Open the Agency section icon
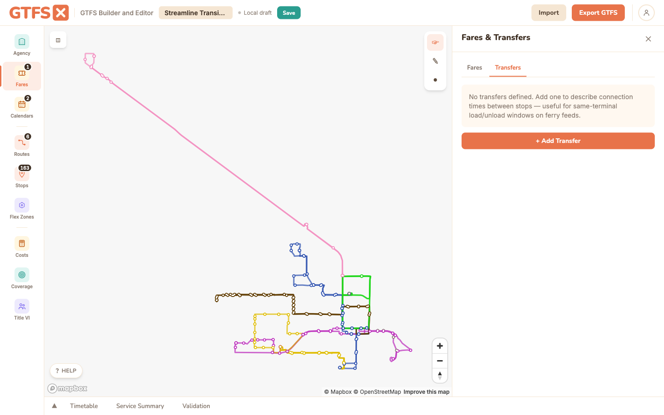Screen dimensions: 664x415 coord(22,42)
